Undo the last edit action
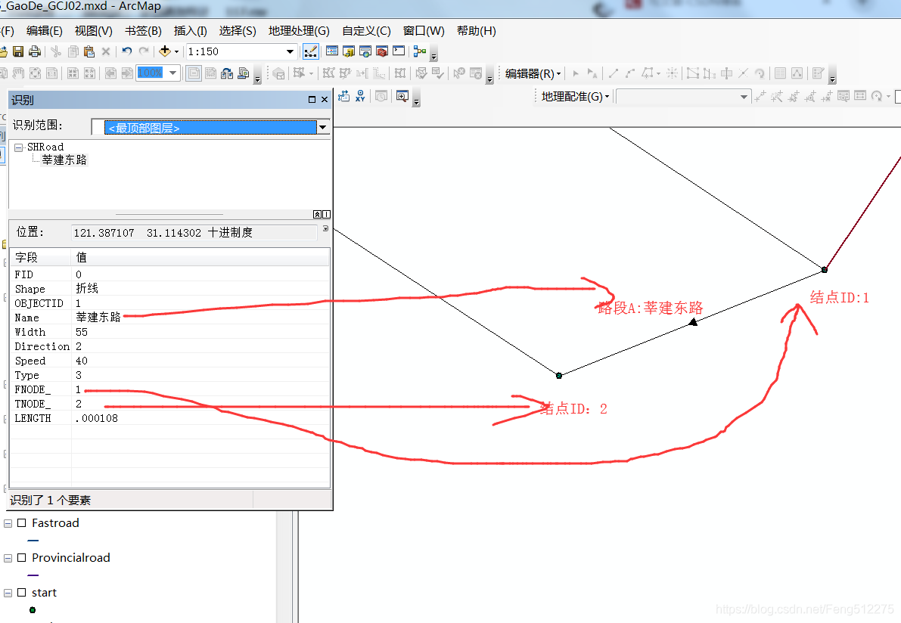 [125, 51]
